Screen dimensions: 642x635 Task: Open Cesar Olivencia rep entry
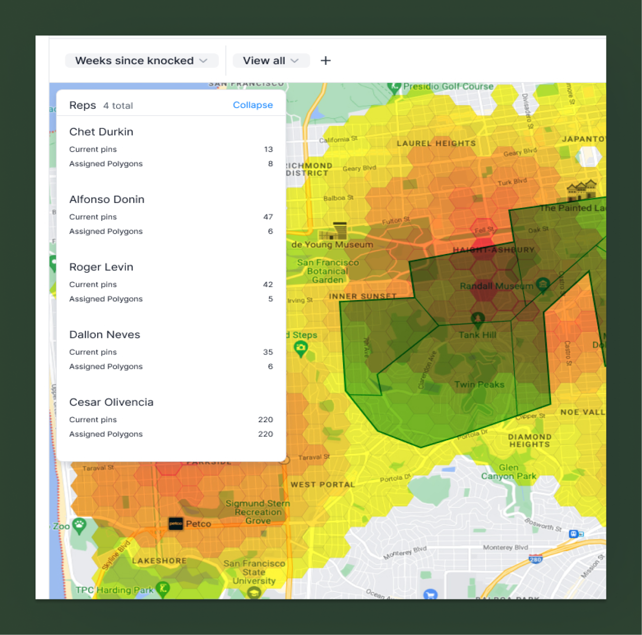pyautogui.click(x=111, y=402)
